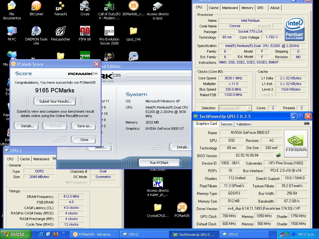
Task: Click the NVIDIA GeForce 8800 GT name field
Action: [x=250, y=133]
